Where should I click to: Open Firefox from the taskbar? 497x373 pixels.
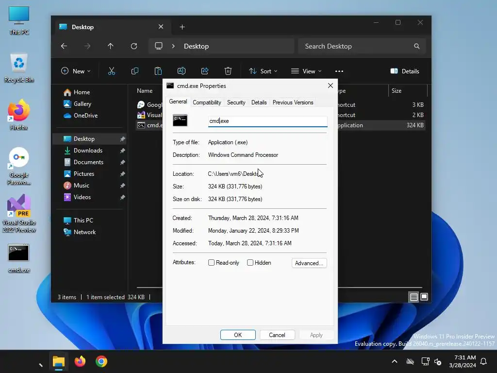(80, 361)
